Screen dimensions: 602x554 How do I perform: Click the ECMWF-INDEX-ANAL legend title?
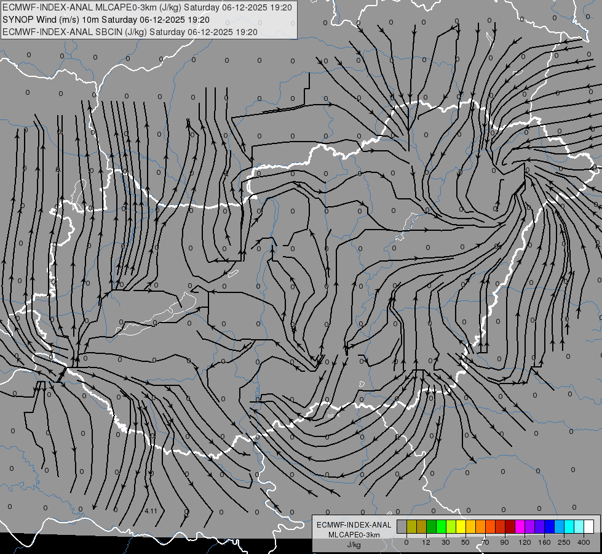tap(354, 525)
